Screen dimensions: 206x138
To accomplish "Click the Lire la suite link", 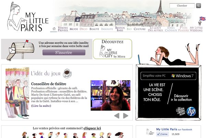I will (41, 106).
